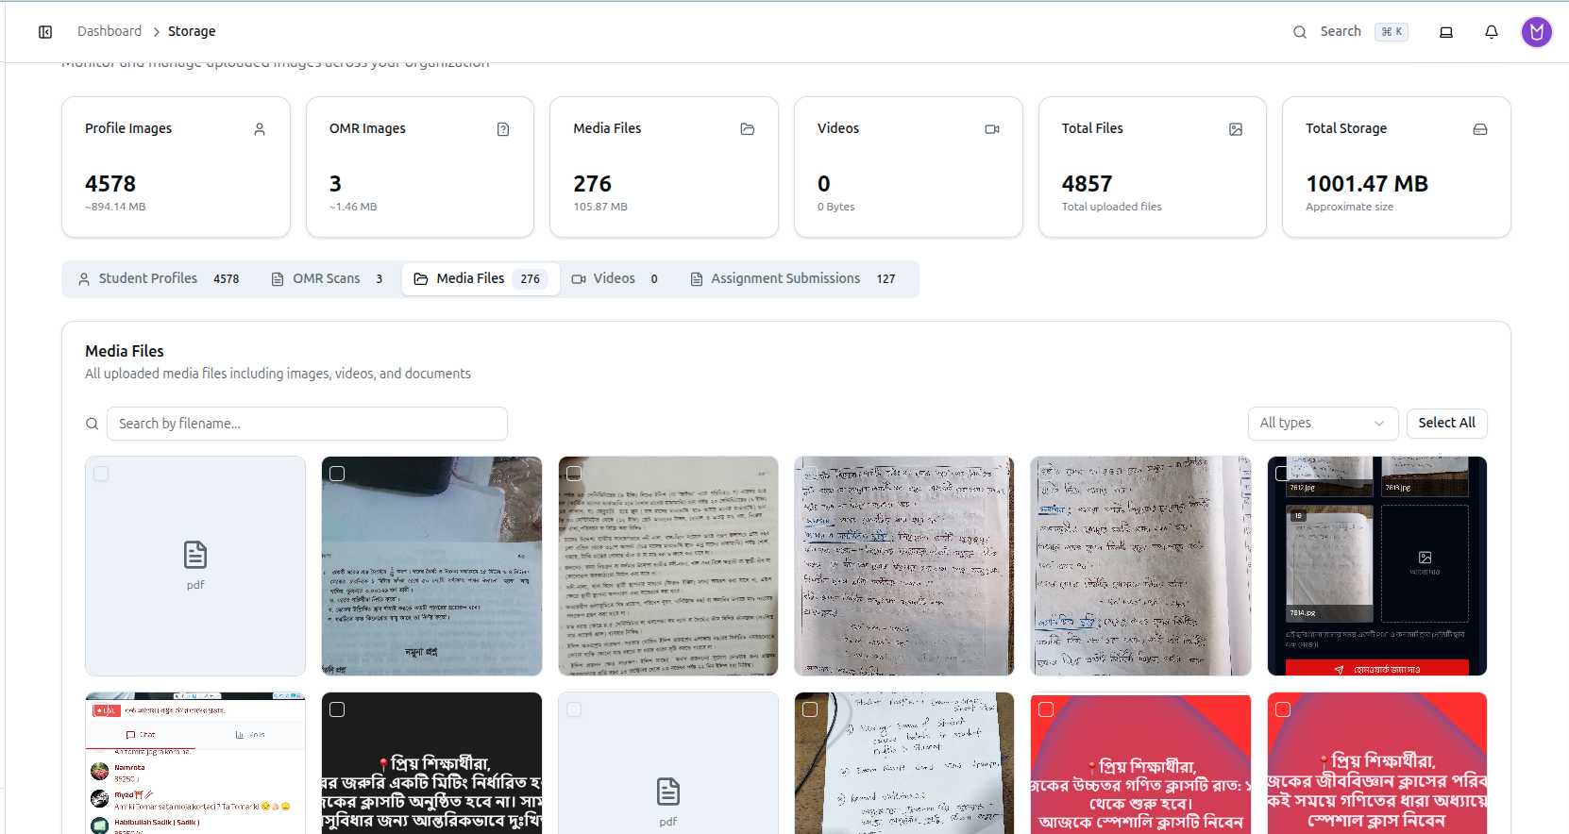The image size is (1569, 834).
Task: Select the Media Files tab
Action: pyautogui.click(x=481, y=279)
